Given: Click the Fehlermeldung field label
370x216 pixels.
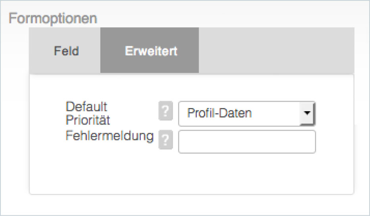Looking at the screenshot, I should point(109,136).
